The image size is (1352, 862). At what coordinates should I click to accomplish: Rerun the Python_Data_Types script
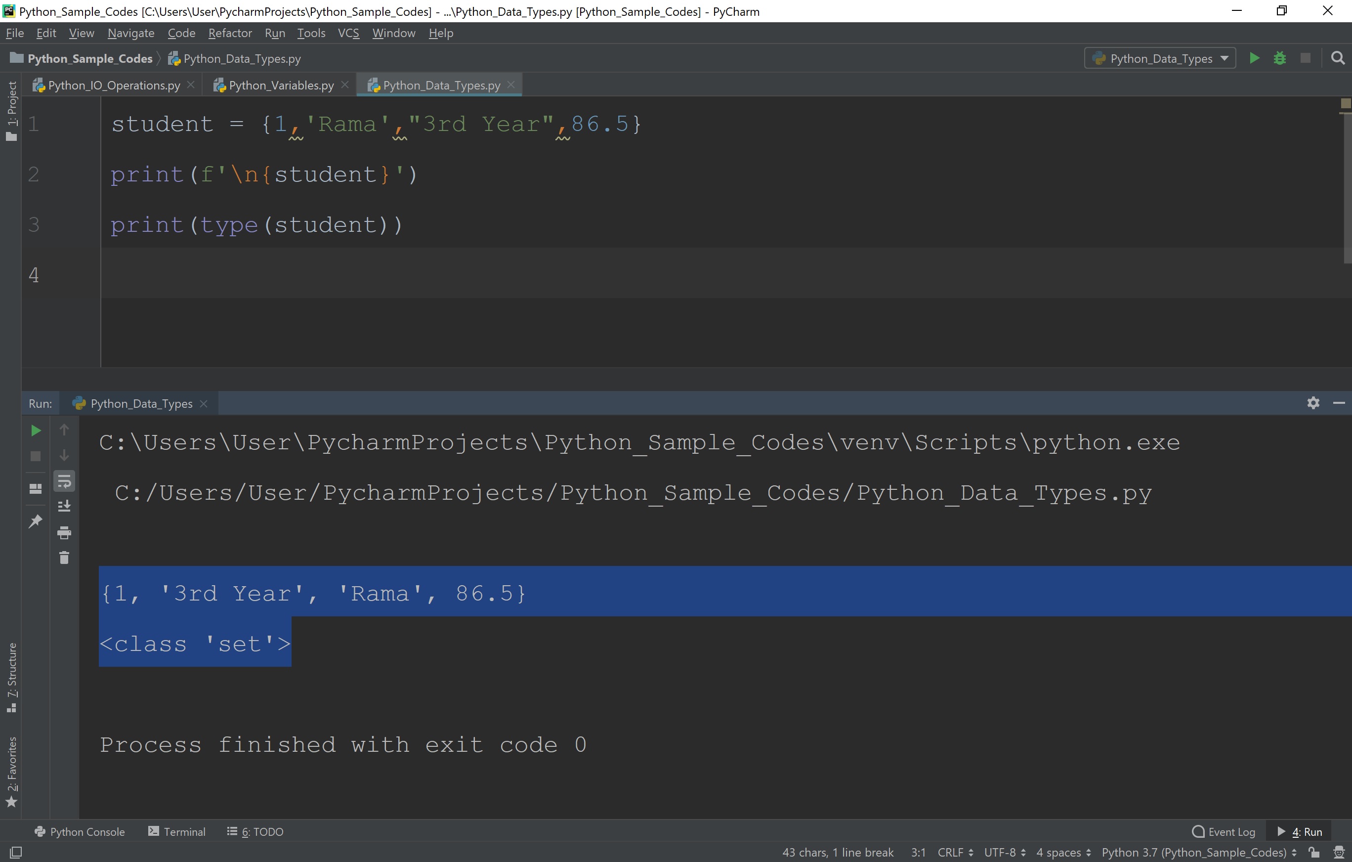(x=36, y=430)
